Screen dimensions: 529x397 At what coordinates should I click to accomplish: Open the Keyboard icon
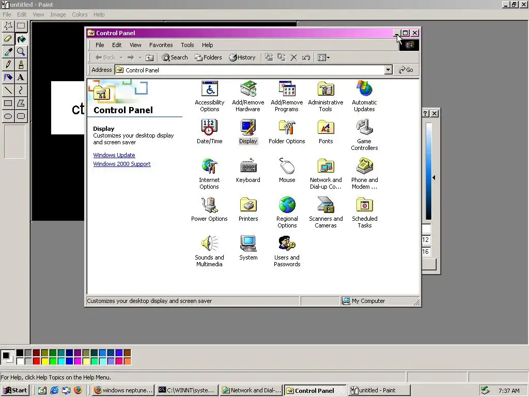pyautogui.click(x=248, y=171)
